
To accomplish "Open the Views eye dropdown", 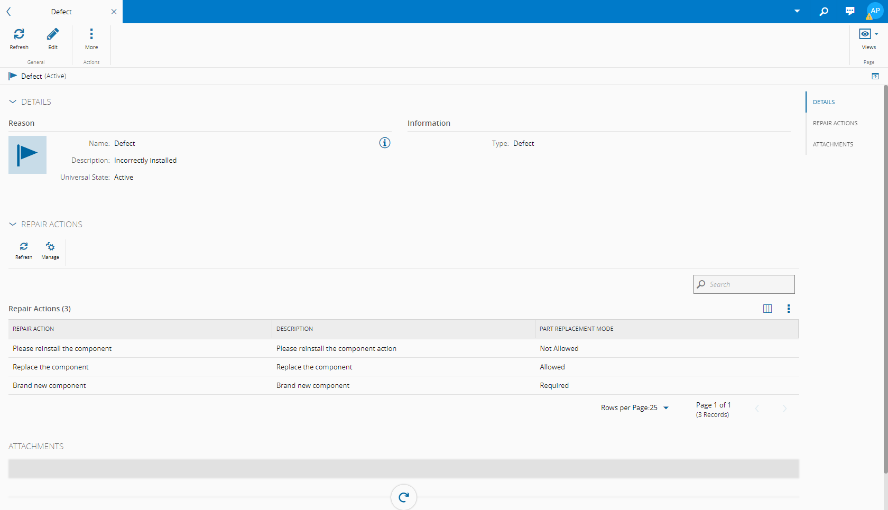I will click(x=868, y=39).
